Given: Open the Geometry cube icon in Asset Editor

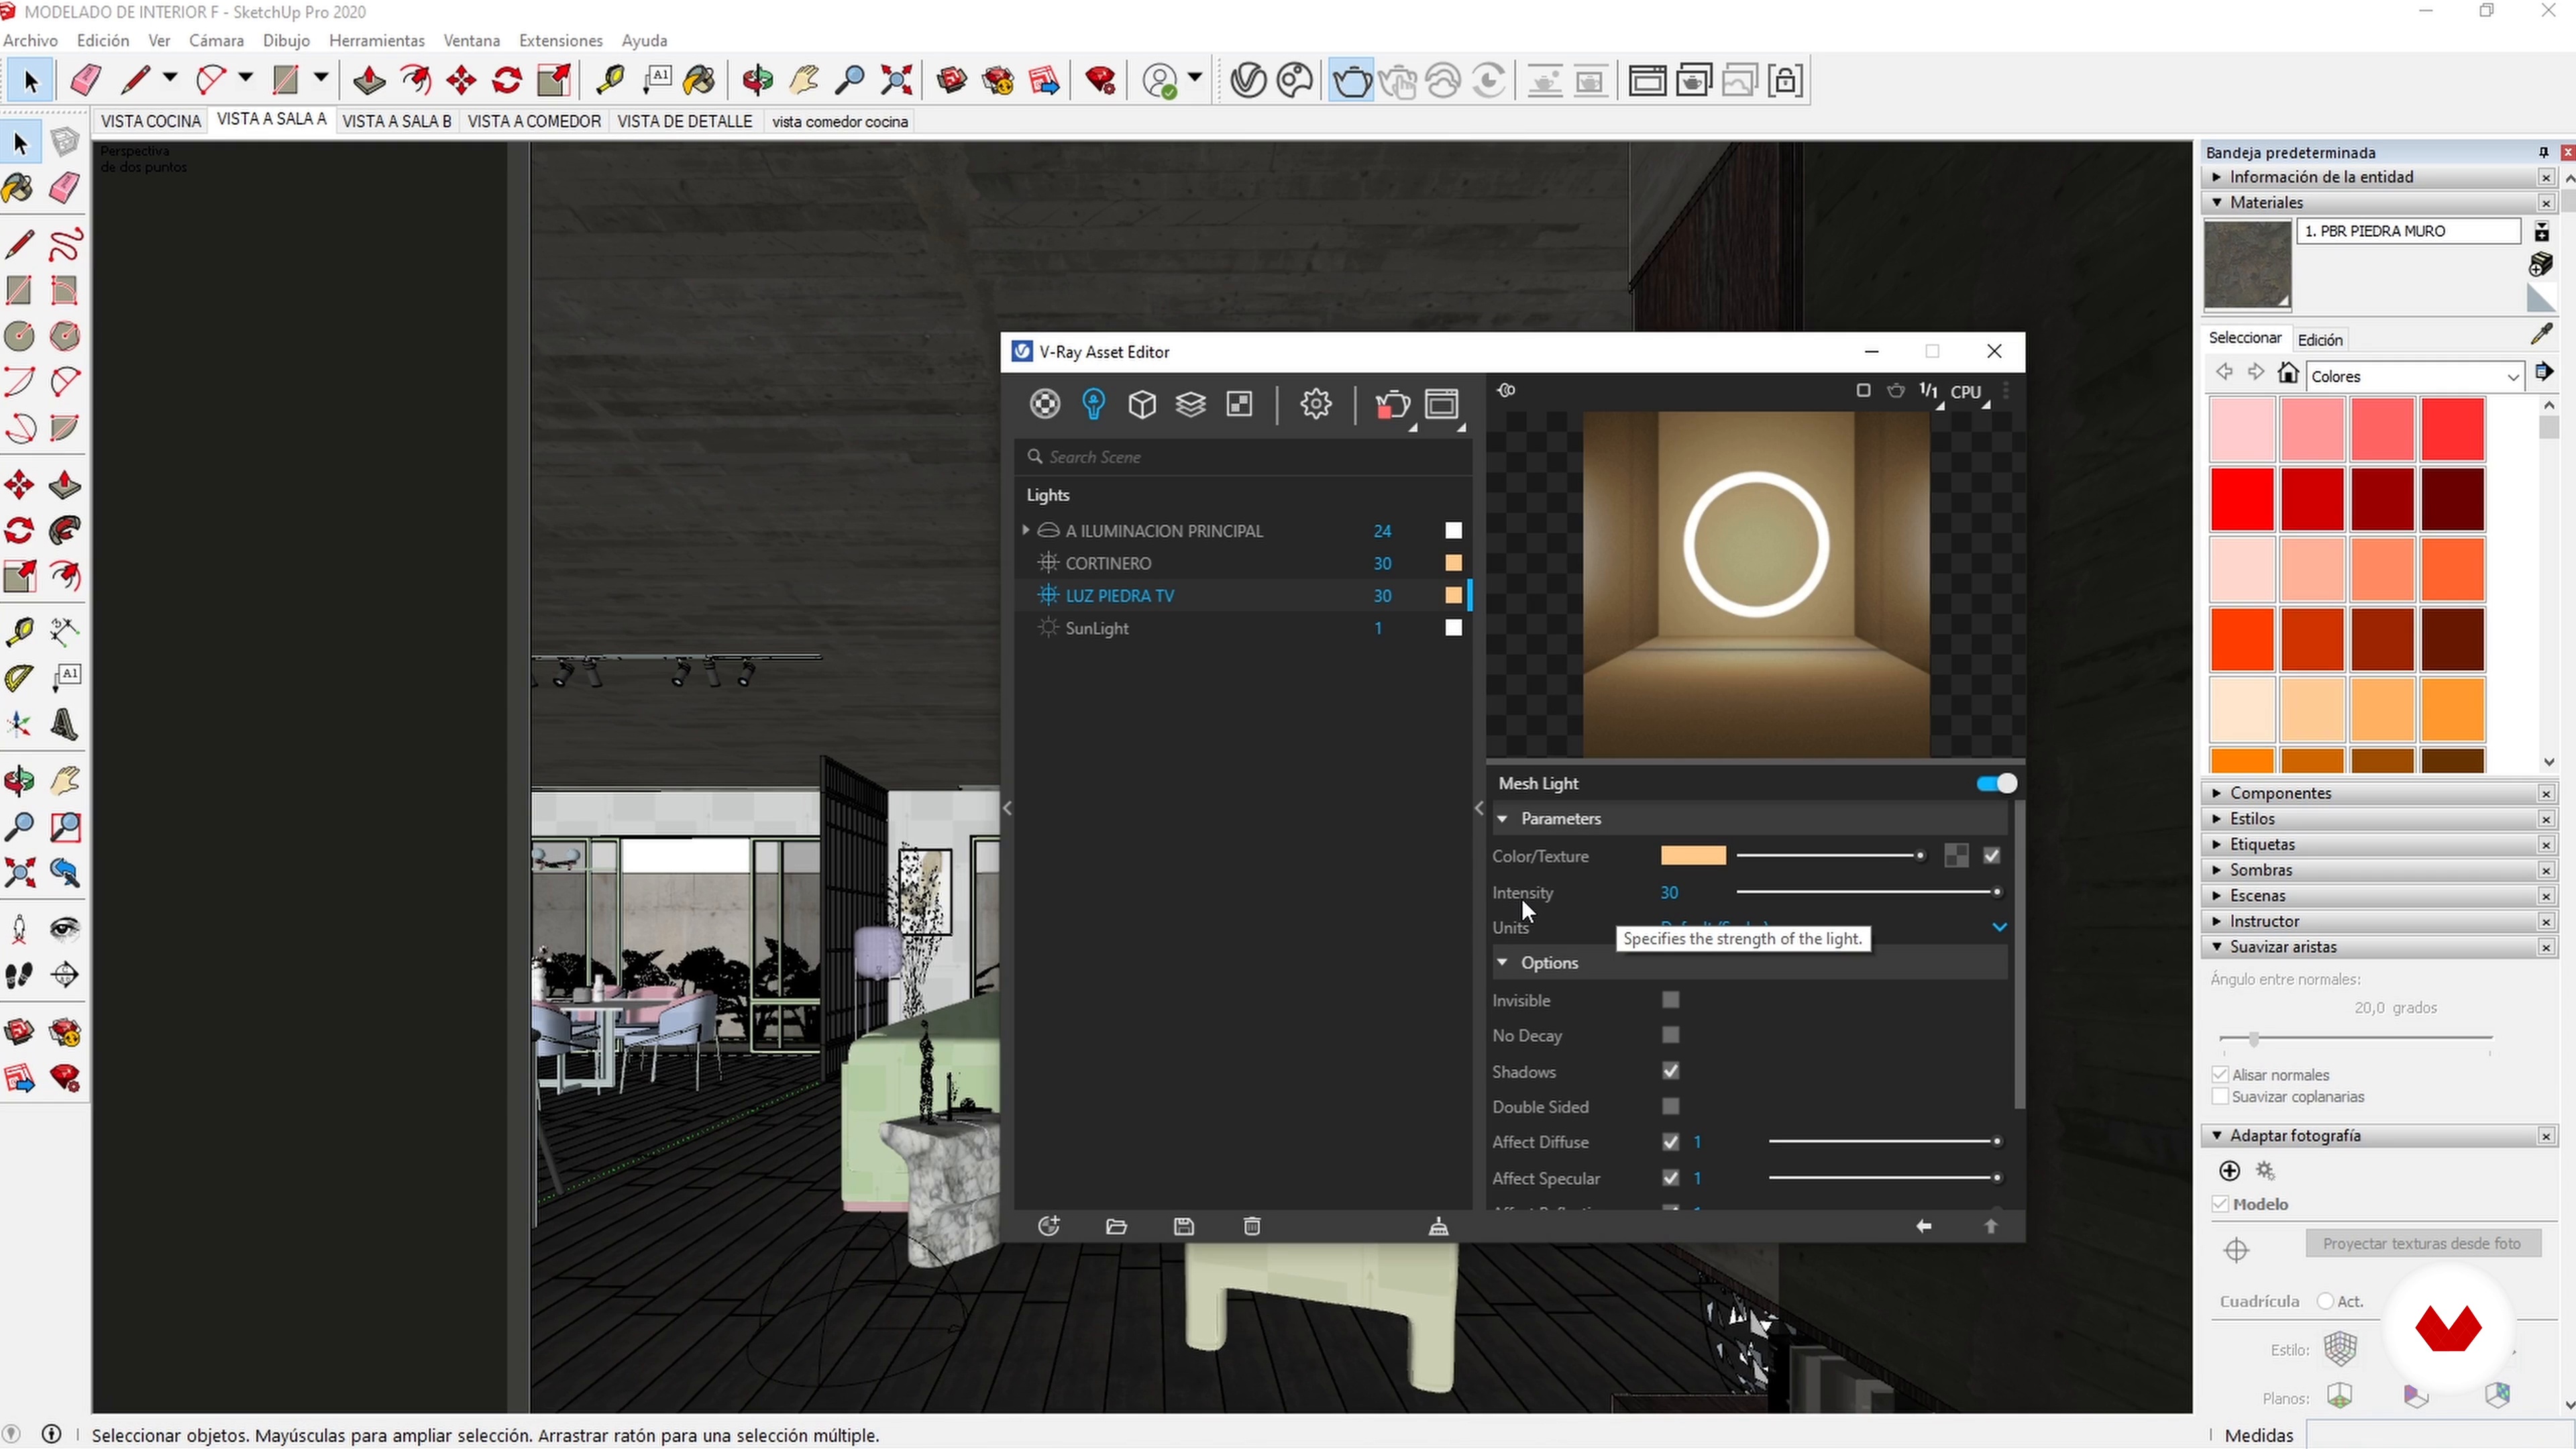Looking at the screenshot, I should click(x=1142, y=404).
